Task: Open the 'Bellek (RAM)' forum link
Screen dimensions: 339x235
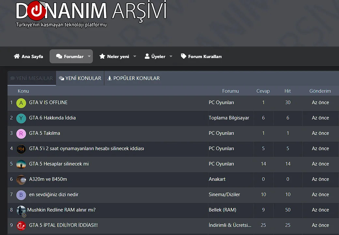Action: pyautogui.click(x=222, y=210)
